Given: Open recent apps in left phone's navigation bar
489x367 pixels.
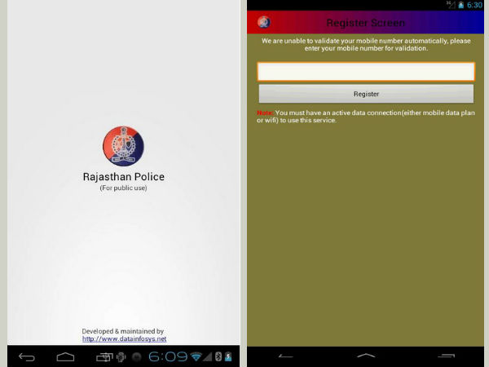Looking at the screenshot, I should click(x=104, y=356).
